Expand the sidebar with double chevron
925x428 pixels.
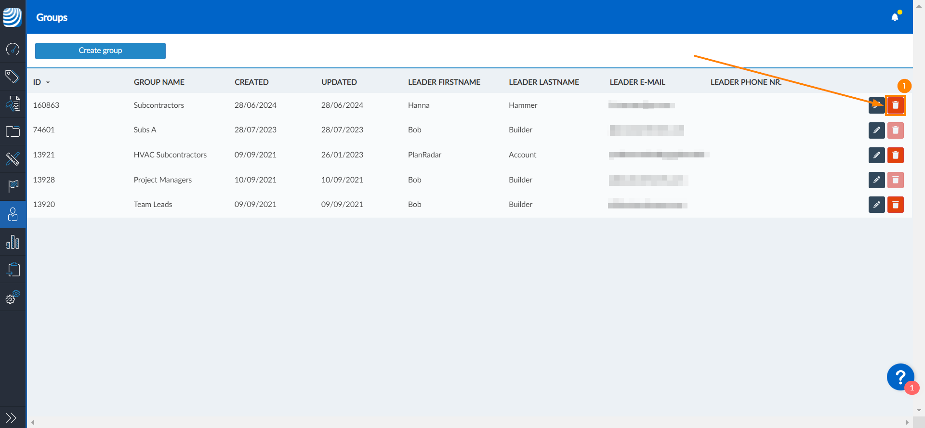click(x=11, y=417)
